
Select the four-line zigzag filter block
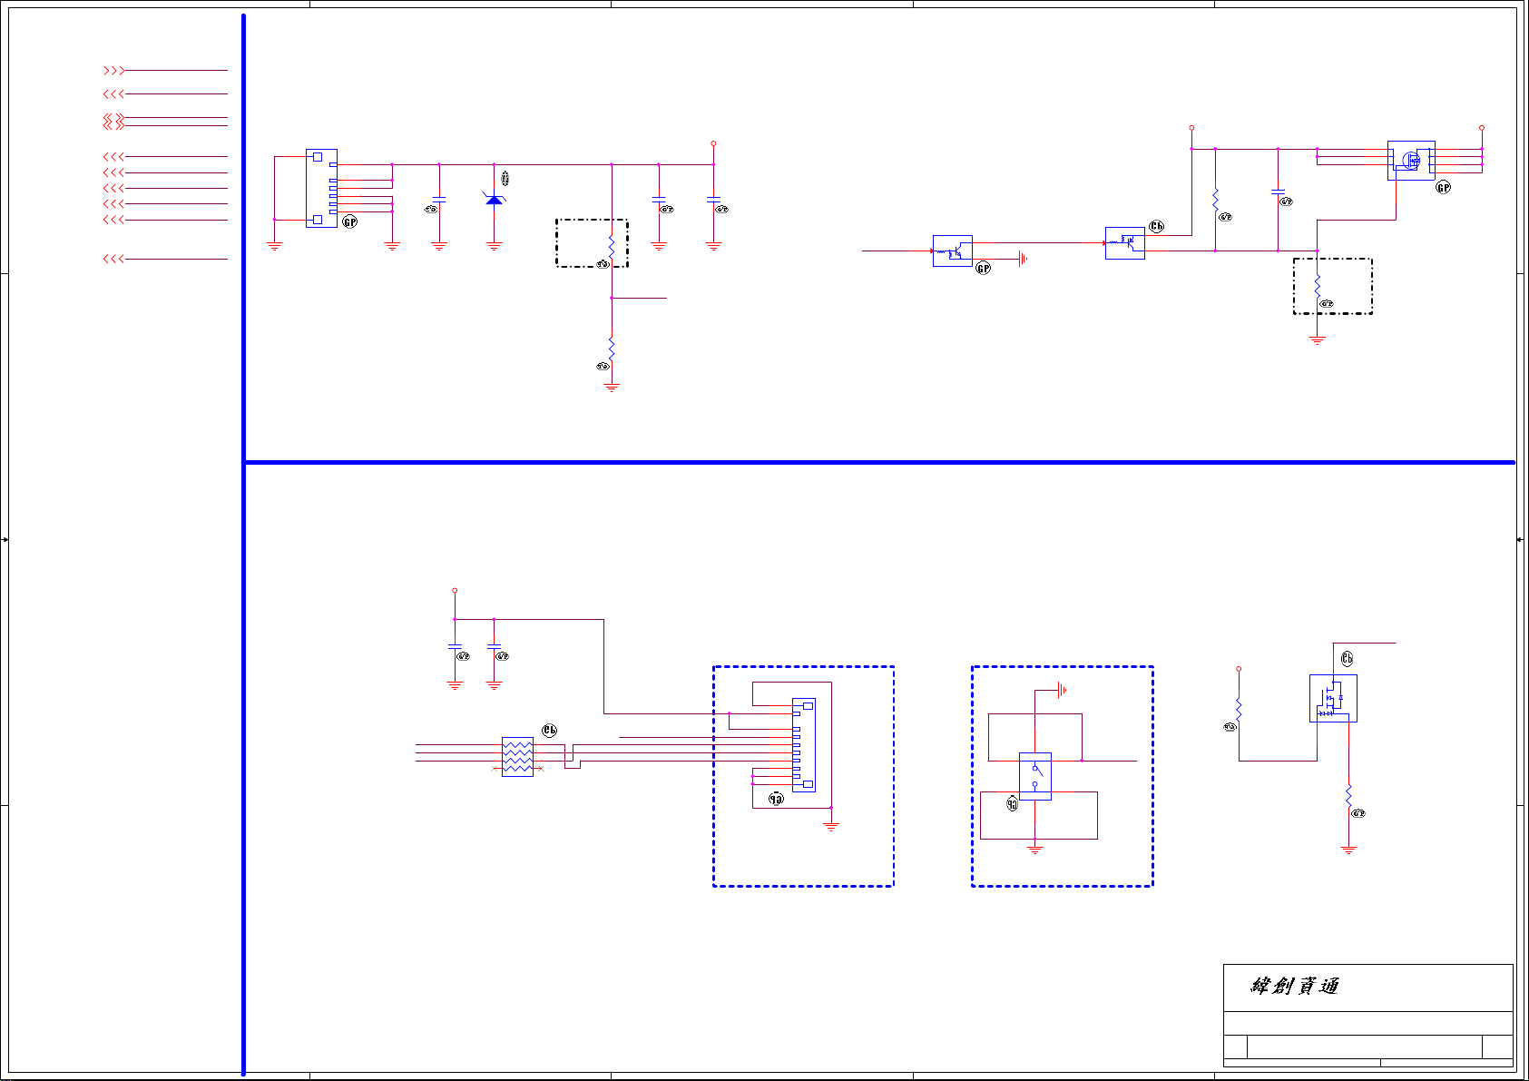(x=517, y=756)
